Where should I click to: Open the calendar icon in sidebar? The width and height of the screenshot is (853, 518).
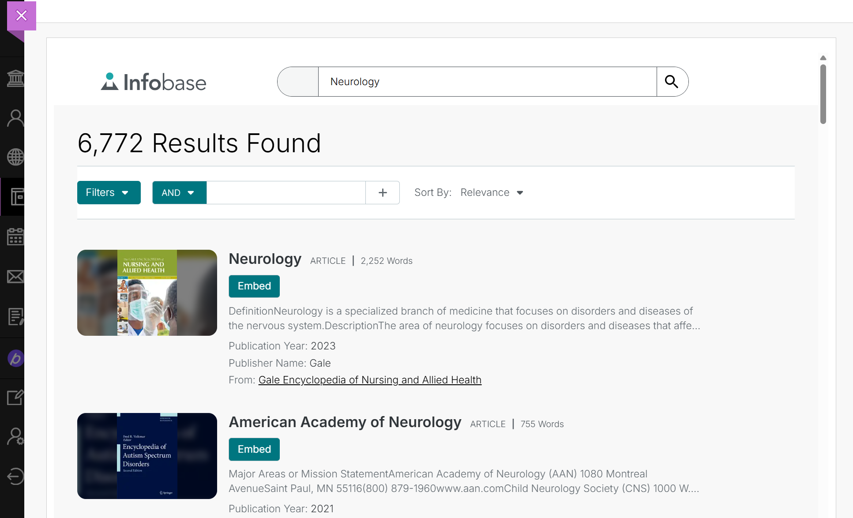point(15,237)
